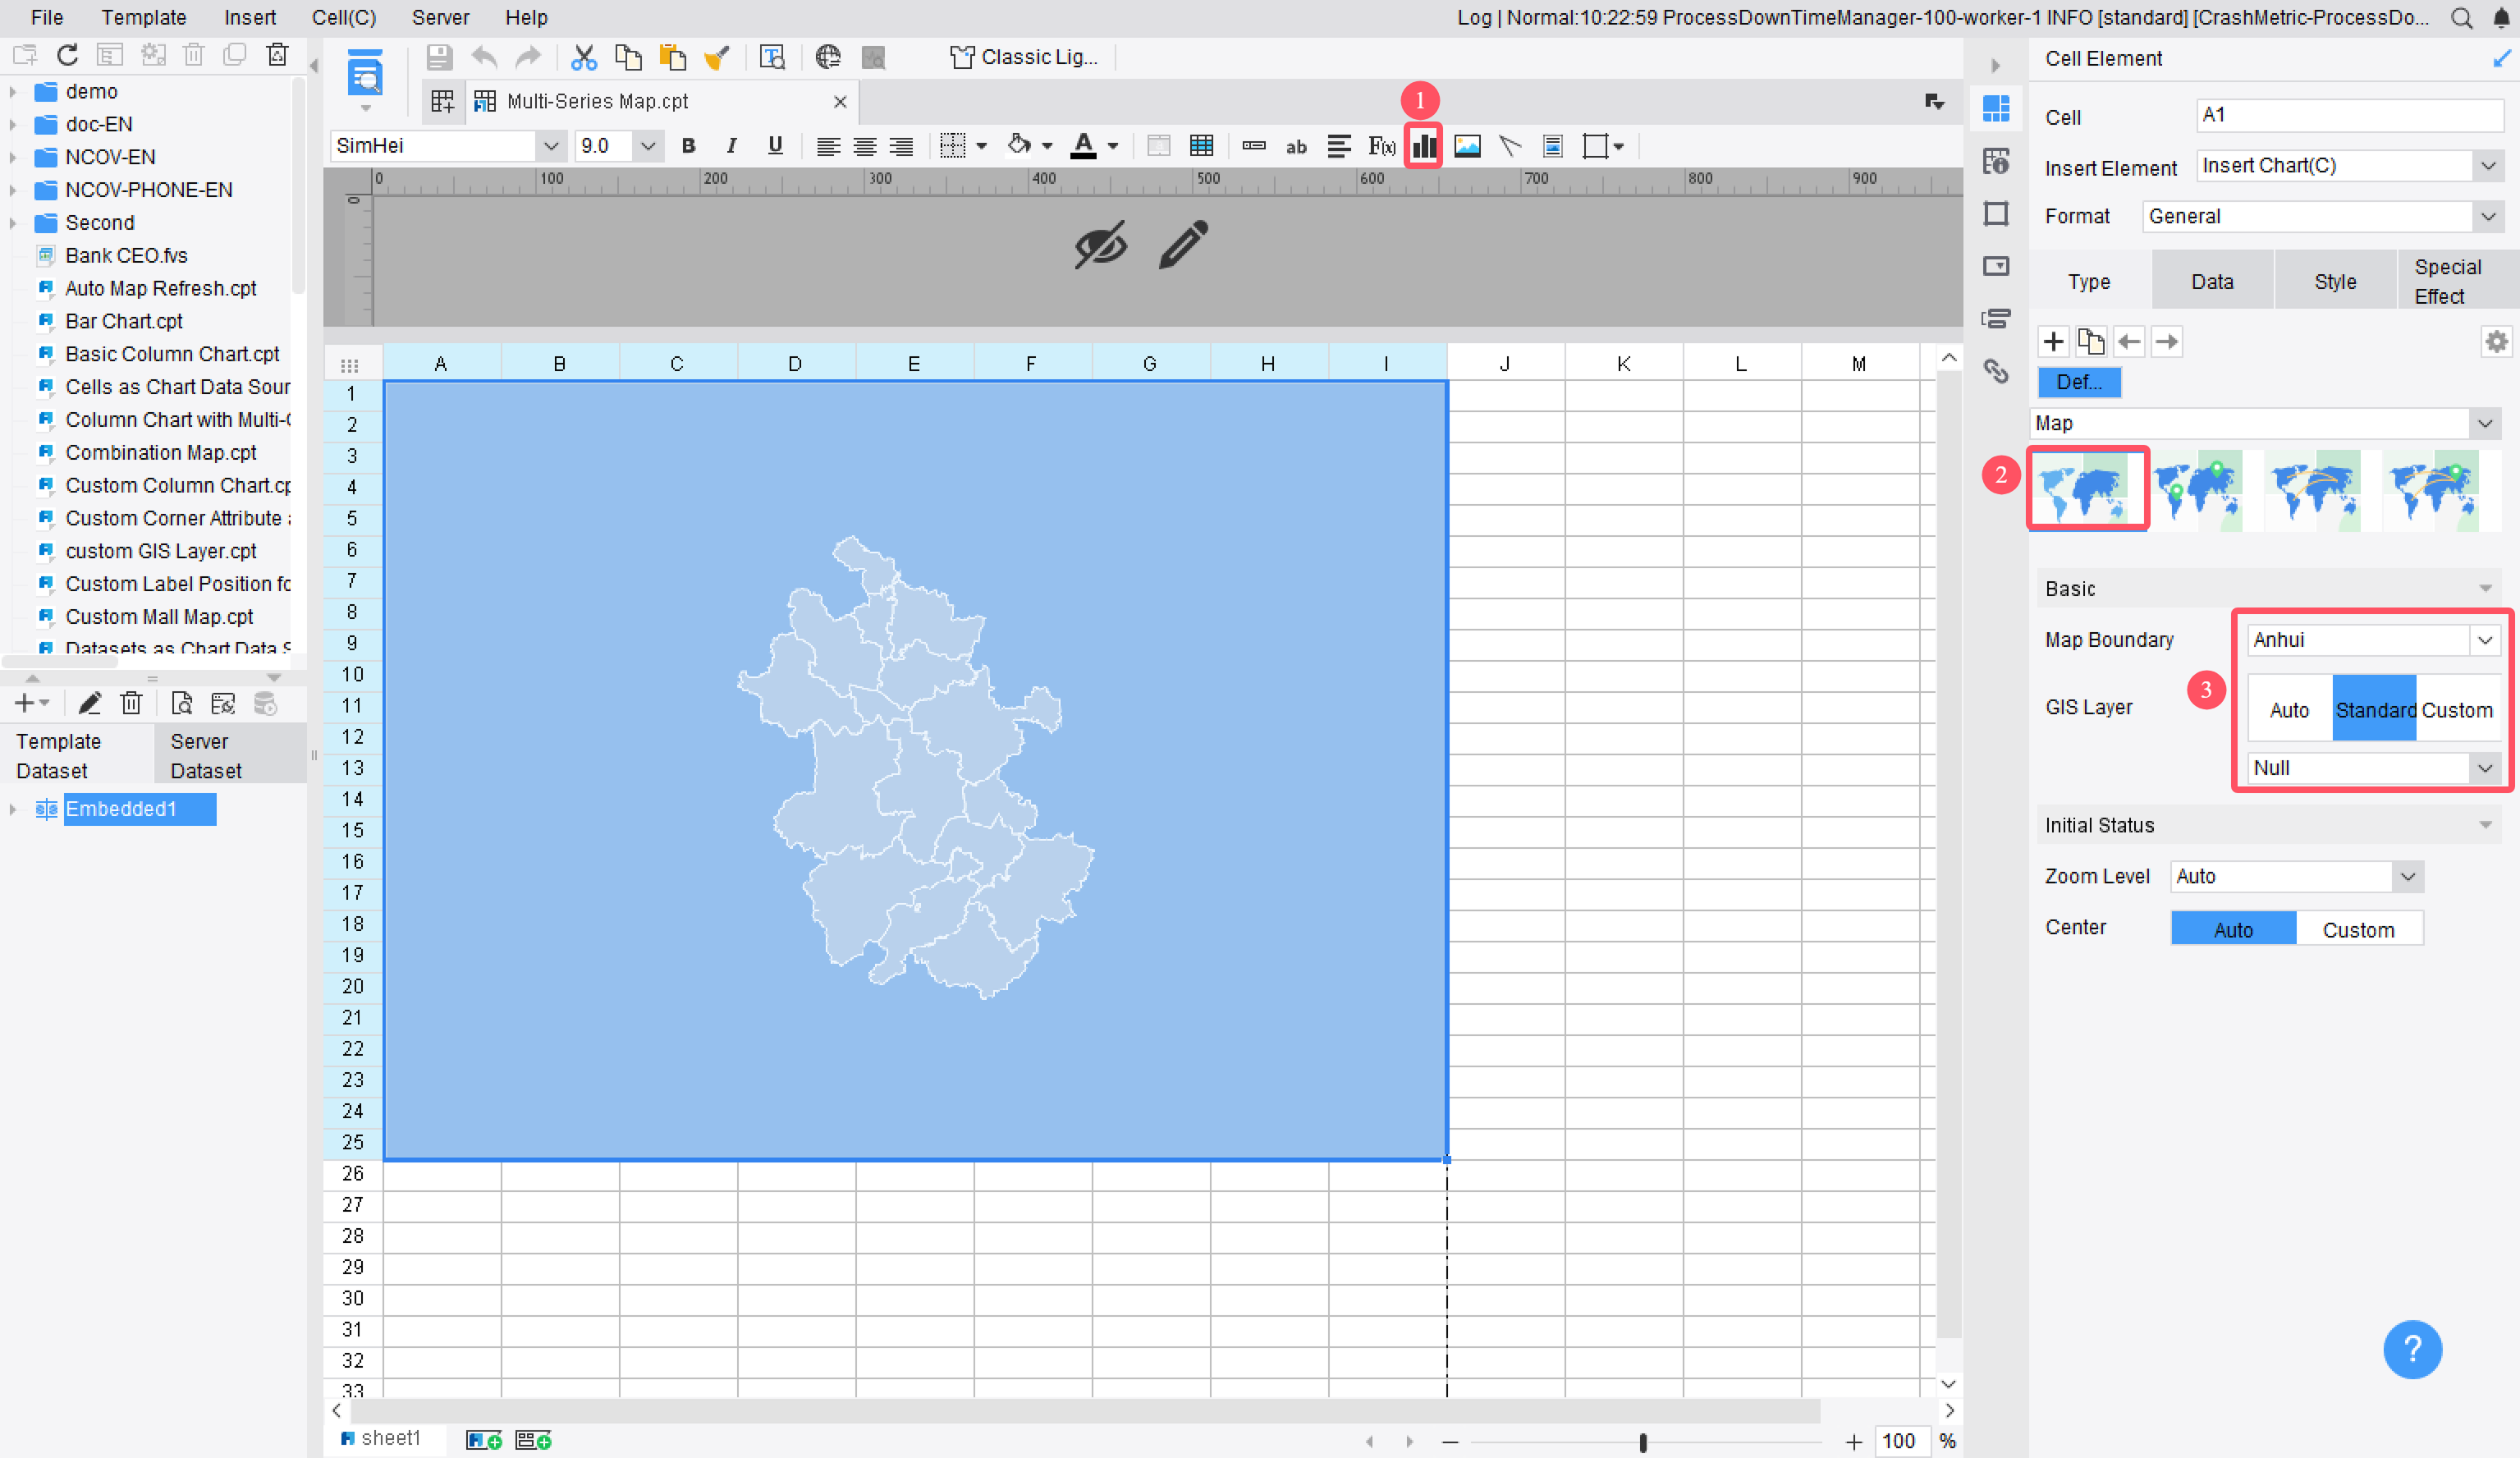The height and width of the screenshot is (1458, 2520).
Task: Click the hyperlink icon in right sidebar
Action: coord(1995,371)
